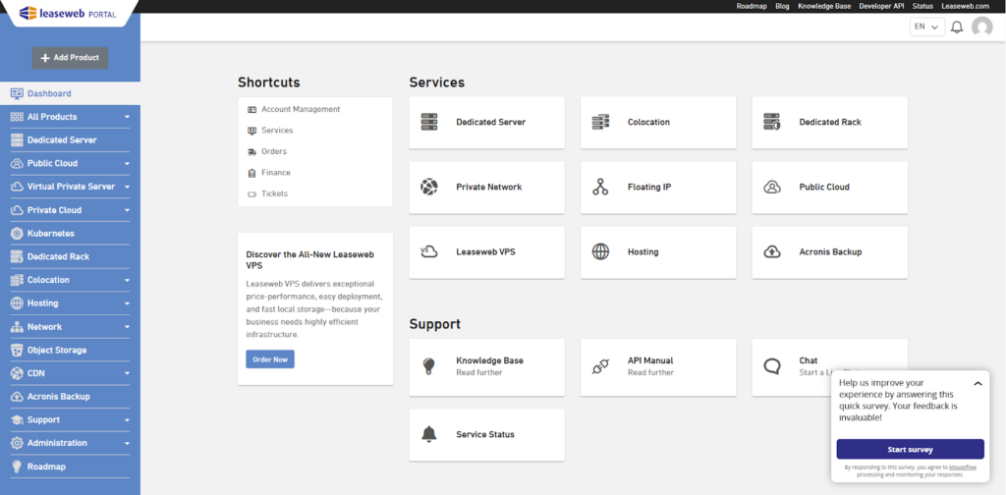Open Dashboard in the sidebar
Screen dimensions: 1006x495
70,93
